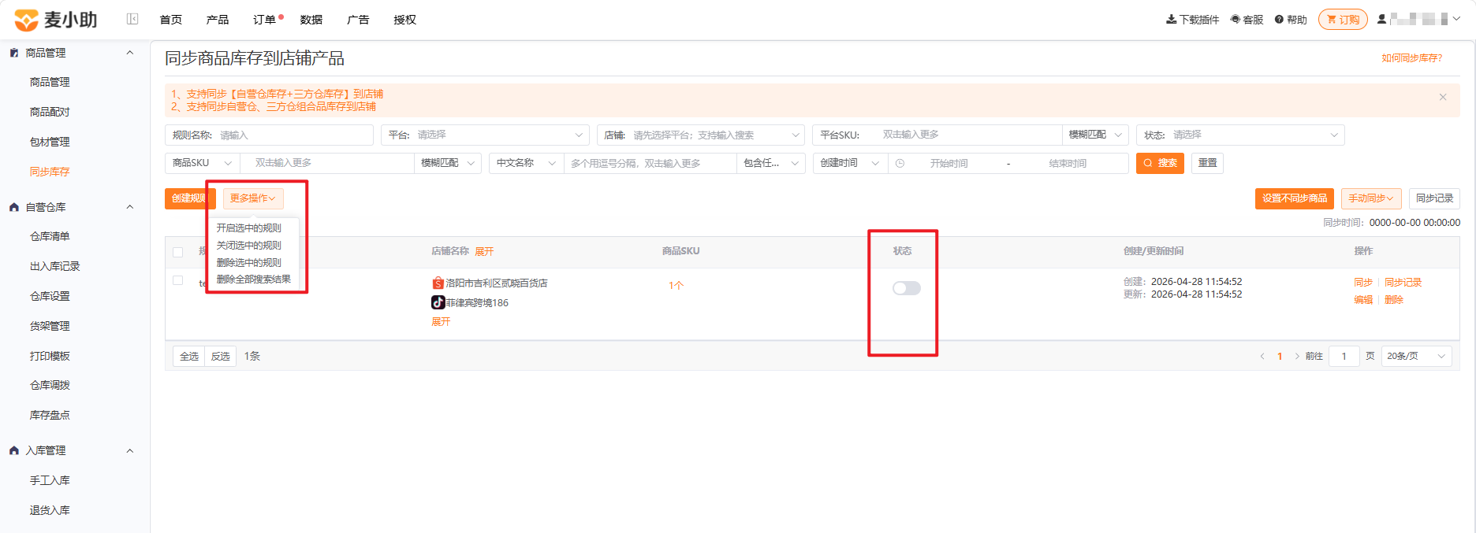Click the 全选 button
This screenshot has width=1476, height=533.
[x=189, y=357]
